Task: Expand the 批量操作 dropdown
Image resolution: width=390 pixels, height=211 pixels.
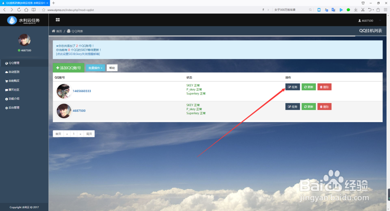Action: click(x=96, y=68)
